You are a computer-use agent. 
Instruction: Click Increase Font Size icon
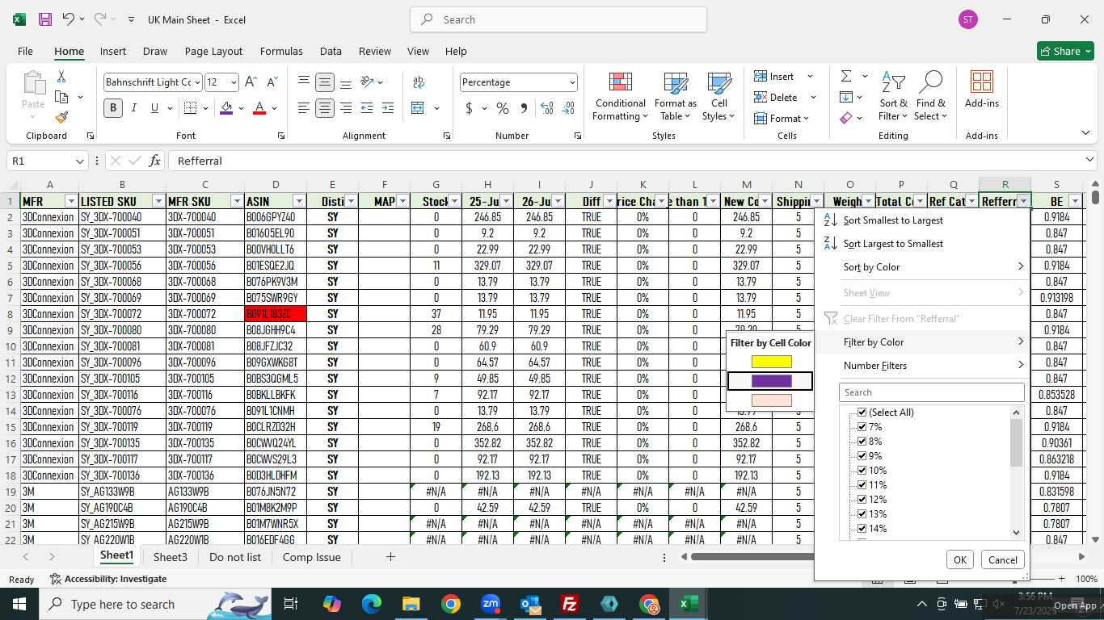tap(251, 82)
